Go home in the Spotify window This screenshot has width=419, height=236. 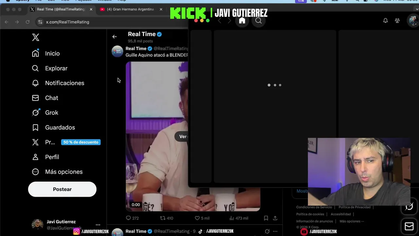coord(242,21)
